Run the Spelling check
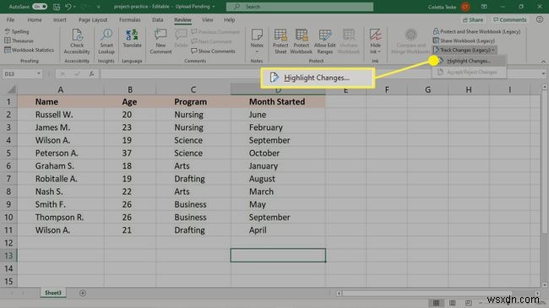The image size is (549, 308). pos(17,31)
